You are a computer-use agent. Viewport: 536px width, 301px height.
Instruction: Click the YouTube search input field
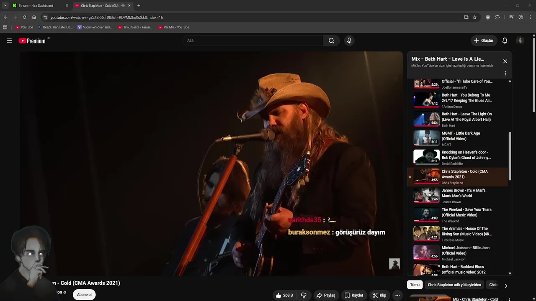click(x=253, y=41)
